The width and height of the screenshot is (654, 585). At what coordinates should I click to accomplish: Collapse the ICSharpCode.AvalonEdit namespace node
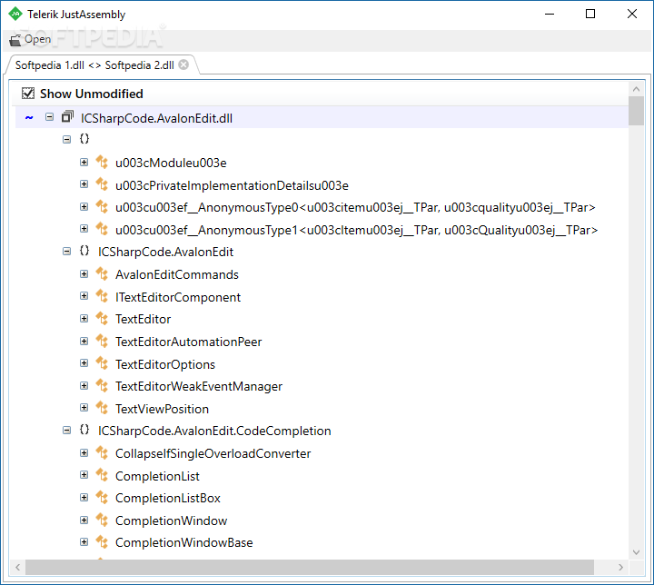click(x=66, y=252)
